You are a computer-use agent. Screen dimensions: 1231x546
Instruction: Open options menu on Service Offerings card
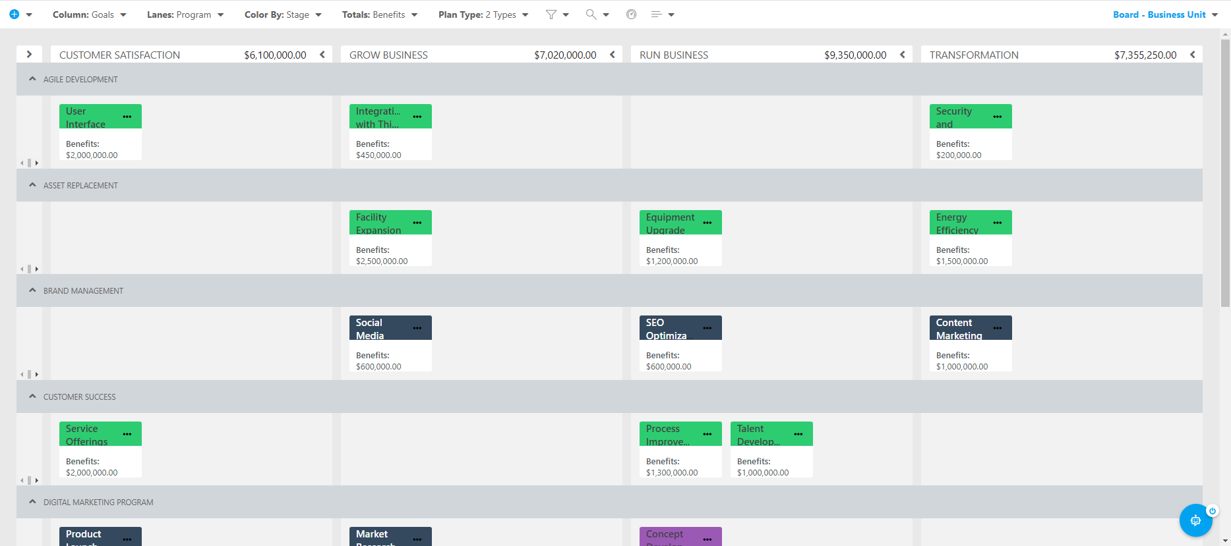click(x=127, y=435)
